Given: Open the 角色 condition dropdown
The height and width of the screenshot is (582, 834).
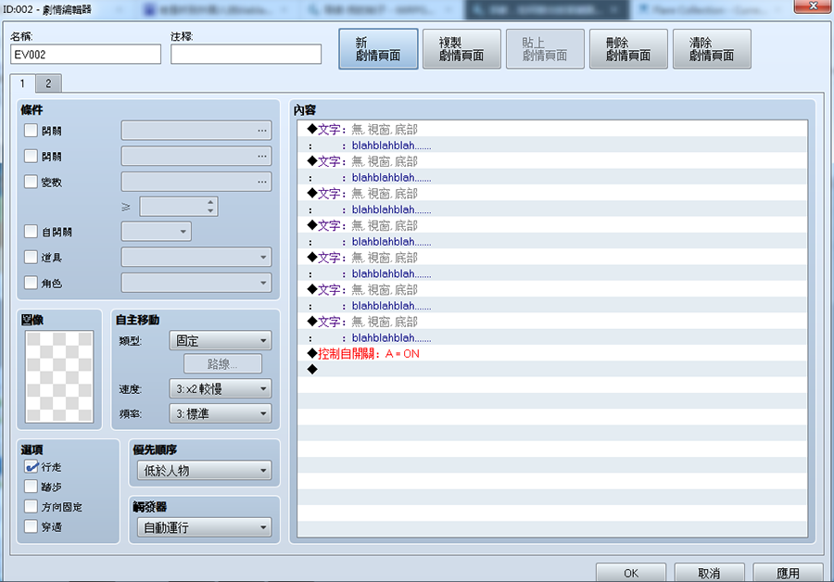Looking at the screenshot, I should pos(196,283).
